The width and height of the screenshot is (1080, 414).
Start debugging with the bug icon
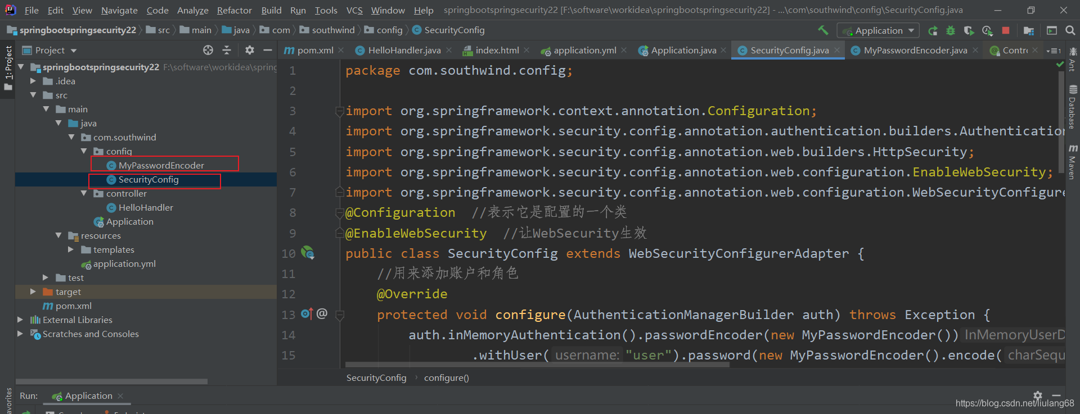pos(951,30)
